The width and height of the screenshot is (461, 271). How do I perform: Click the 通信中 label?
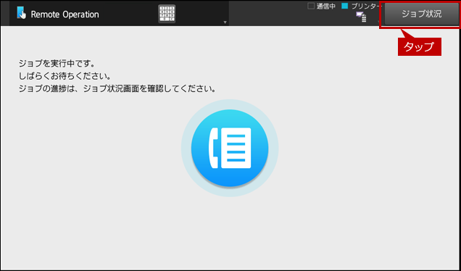tap(326, 7)
